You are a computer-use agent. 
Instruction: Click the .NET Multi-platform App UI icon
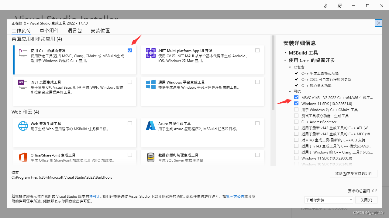point(151,53)
